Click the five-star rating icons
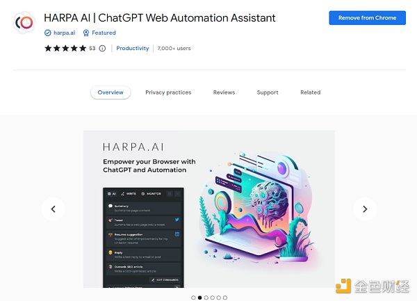This screenshot has height=301, width=417. (x=65, y=48)
